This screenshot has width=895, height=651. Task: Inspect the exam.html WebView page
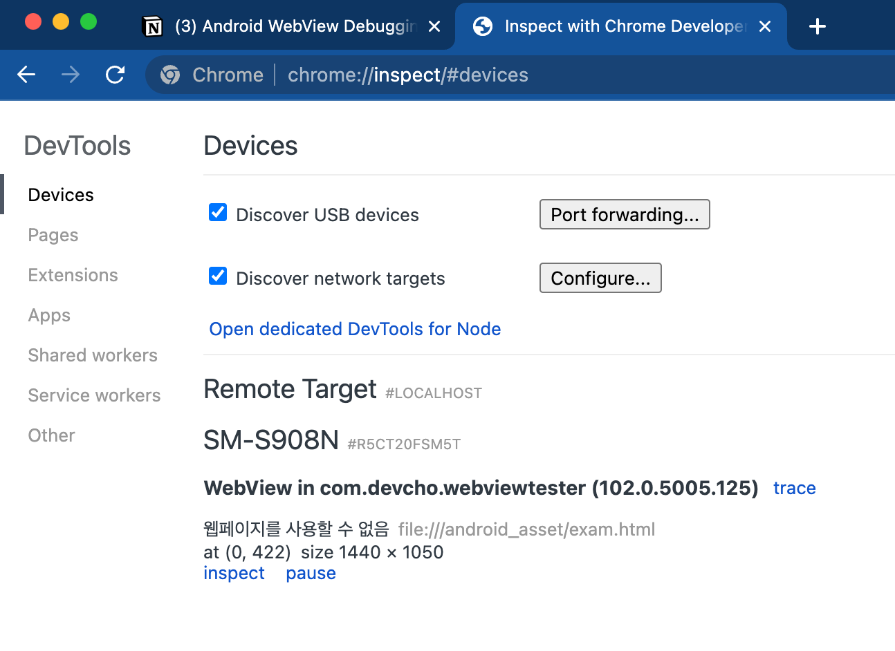click(234, 573)
